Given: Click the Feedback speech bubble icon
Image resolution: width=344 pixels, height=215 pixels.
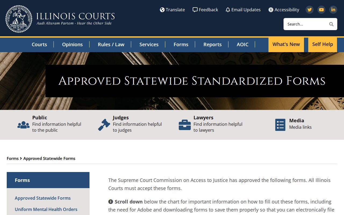Looking at the screenshot, I should pos(195,10).
